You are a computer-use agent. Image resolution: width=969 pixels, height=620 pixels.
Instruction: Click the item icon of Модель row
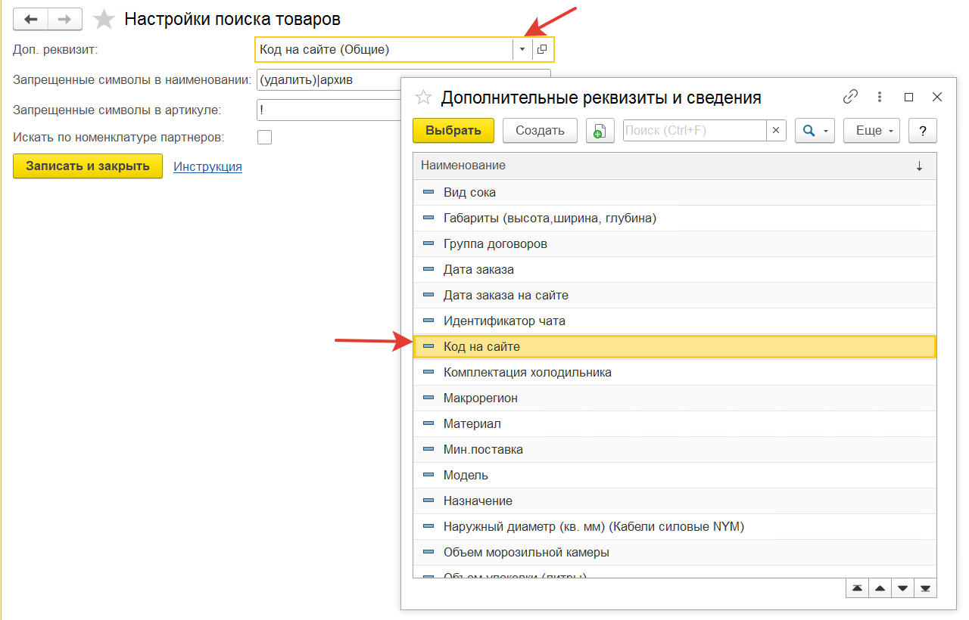click(x=428, y=475)
